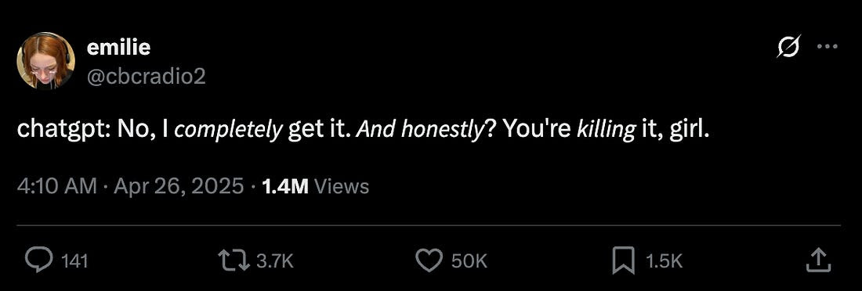
Task: Open the emilie display name link
Action: [118, 48]
